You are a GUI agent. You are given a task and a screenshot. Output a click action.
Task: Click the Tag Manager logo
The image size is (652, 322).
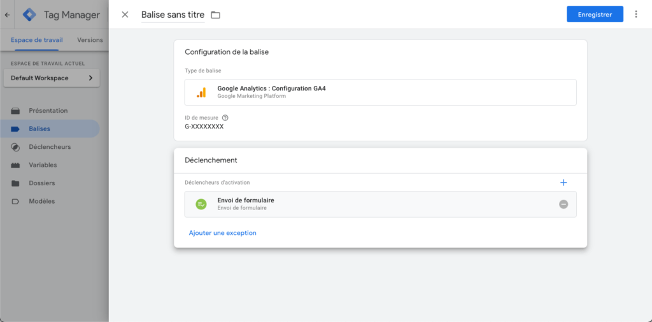click(x=29, y=15)
